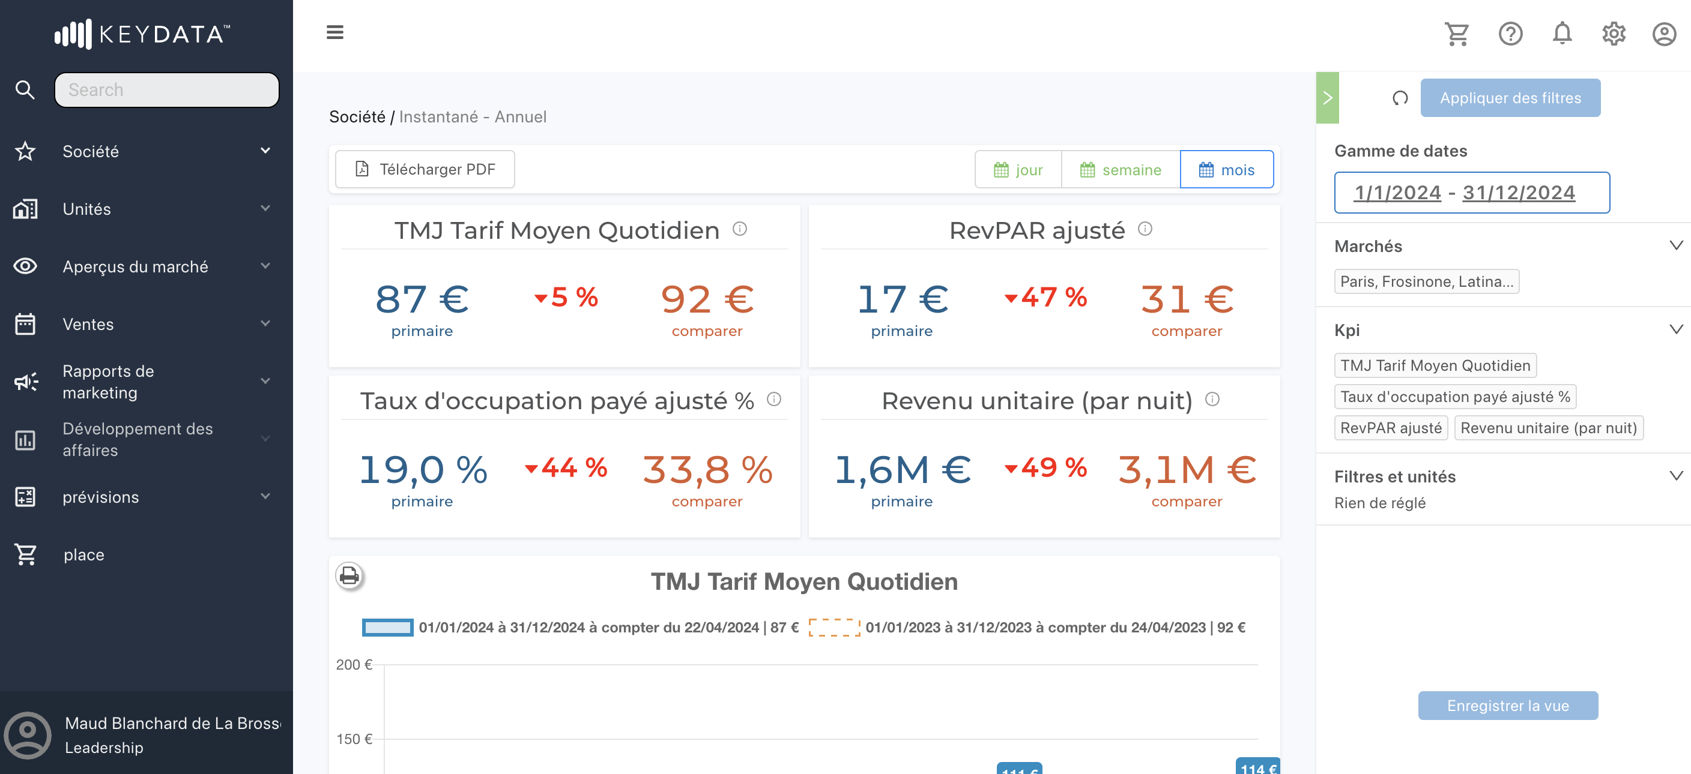Screen dimensions: 1691x774
Task: Click info icon next to Taux d'occupation payé ajusté
Action: pyautogui.click(x=774, y=400)
